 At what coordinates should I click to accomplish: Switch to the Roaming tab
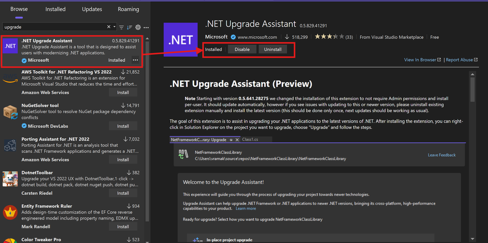(x=128, y=9)
